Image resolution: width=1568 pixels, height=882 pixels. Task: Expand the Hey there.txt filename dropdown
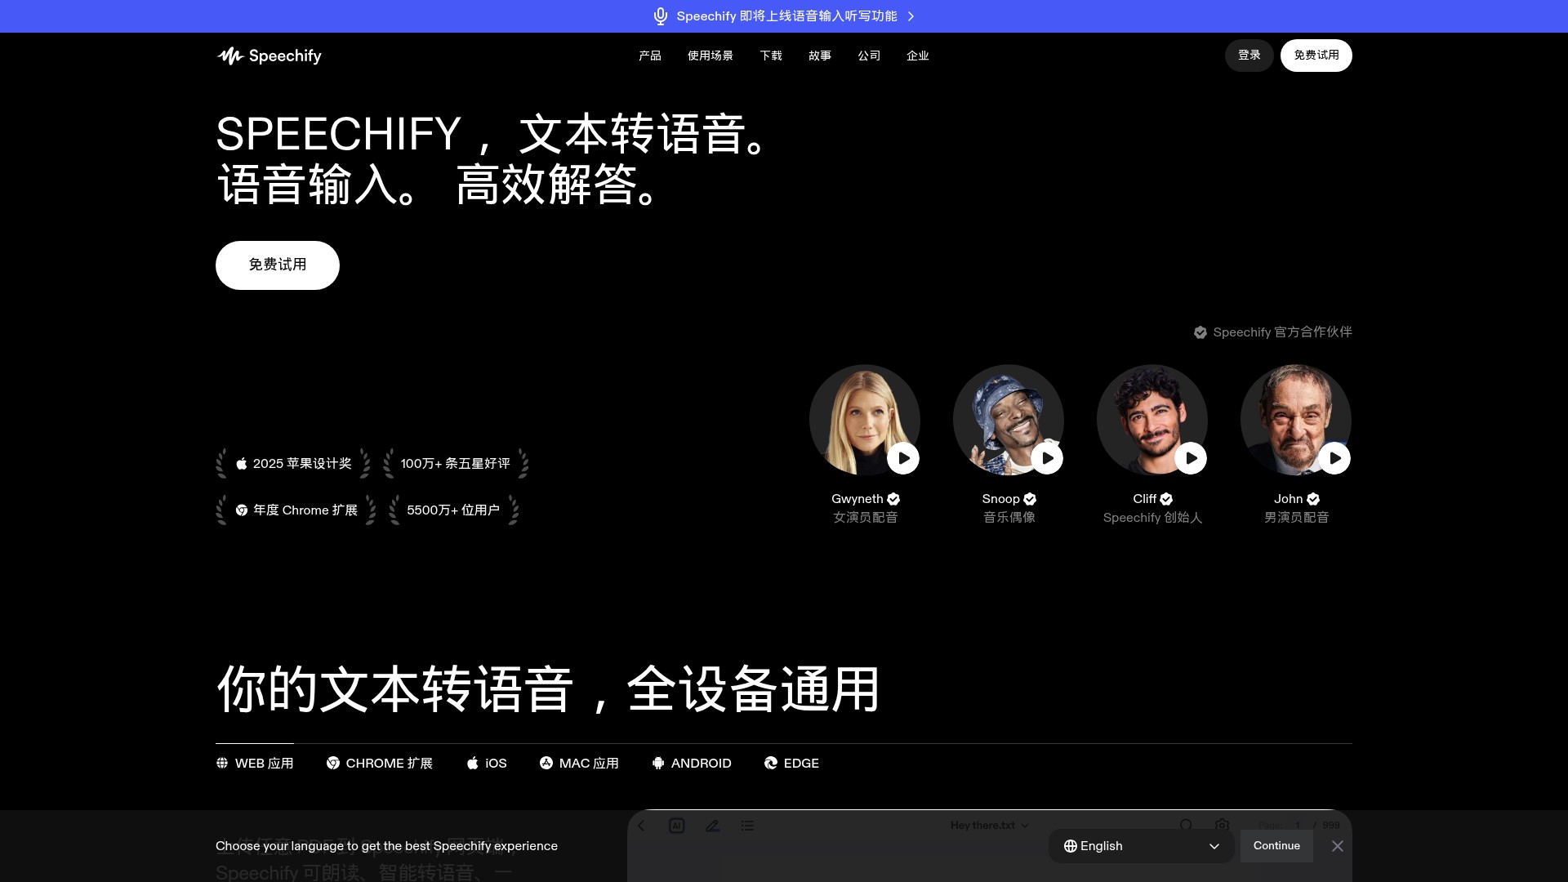pyautogui.click(x=989, y=826)
